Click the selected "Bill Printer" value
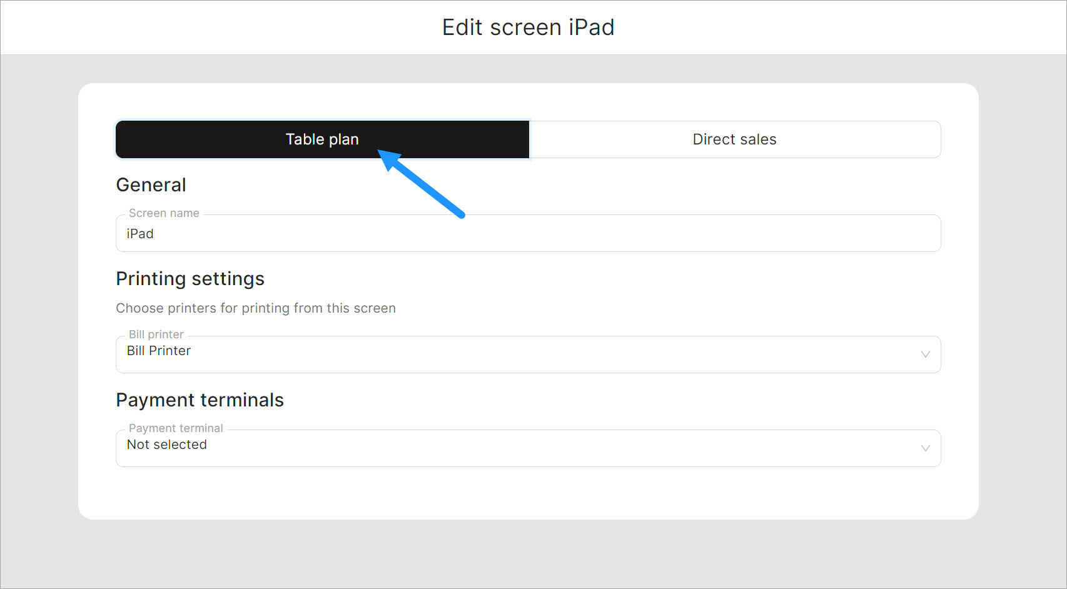1067x589 pixels. 159,351
